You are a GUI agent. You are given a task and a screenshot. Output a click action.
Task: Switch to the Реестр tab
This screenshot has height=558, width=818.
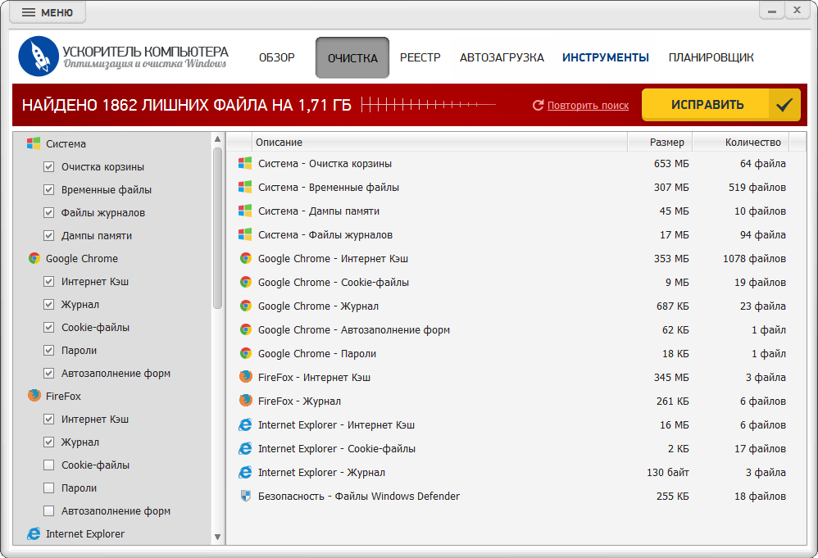coord(420,57)
